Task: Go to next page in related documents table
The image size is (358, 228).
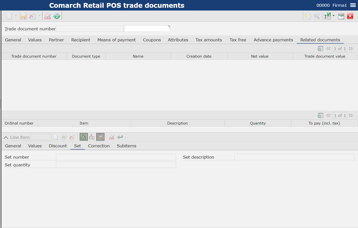Action: tap(351, 49)
